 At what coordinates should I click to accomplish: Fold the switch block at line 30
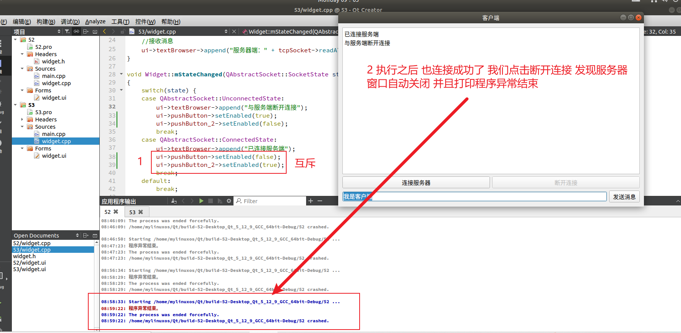[122, 90]
